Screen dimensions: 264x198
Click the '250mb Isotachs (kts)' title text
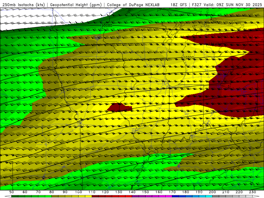(23, 5)
